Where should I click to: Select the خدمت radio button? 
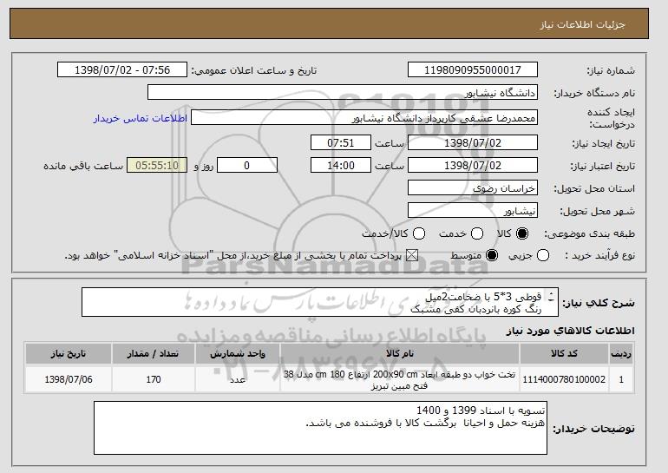(x=477, y=233)
